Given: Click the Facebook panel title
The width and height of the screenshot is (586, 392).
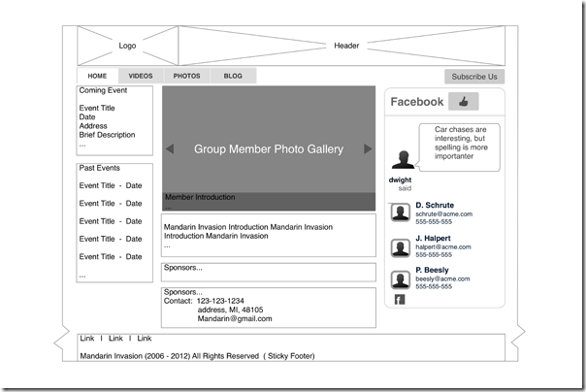Looking at the screenshot, I should [x=417, y=102].
